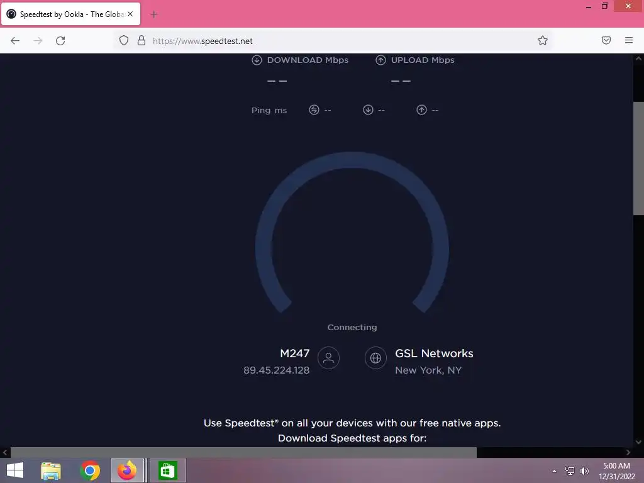Reload the Speedtest page
Image resolution: width=644 pixels, height=483 pixels.
click(60, 41)
